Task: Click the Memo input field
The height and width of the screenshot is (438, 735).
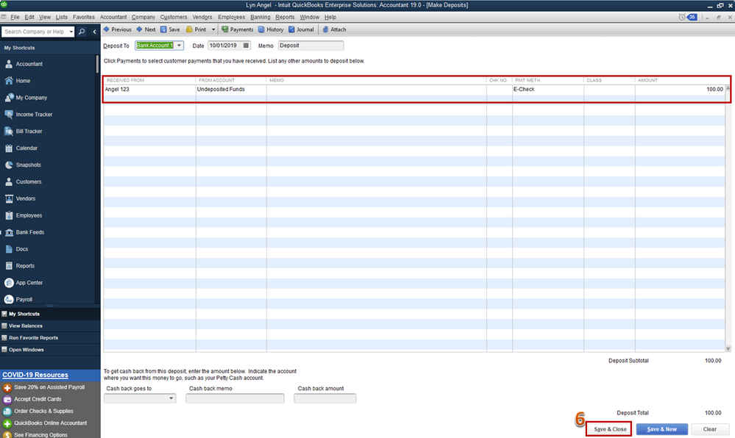Action: click(310, 46)
